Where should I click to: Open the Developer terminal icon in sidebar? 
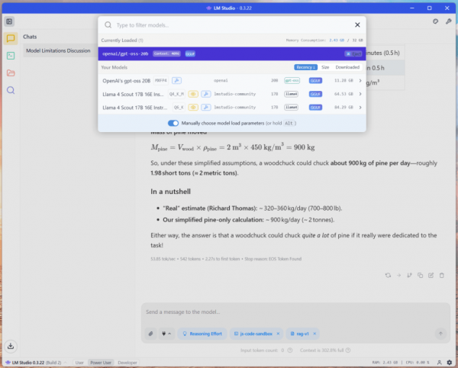click(x=11, y=56)
